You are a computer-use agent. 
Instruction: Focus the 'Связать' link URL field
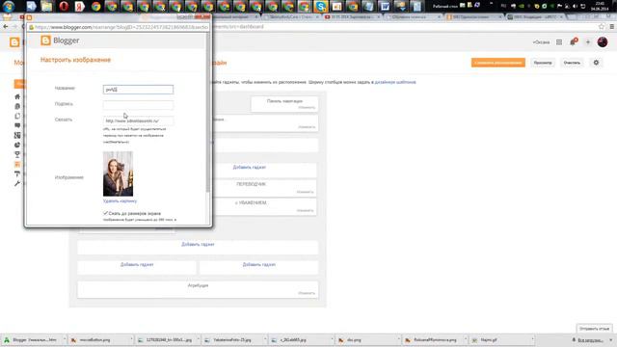138,120
